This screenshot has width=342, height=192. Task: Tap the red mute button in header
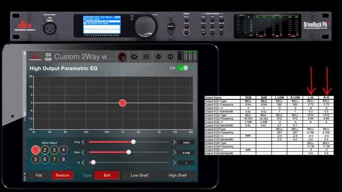[122, 57]
